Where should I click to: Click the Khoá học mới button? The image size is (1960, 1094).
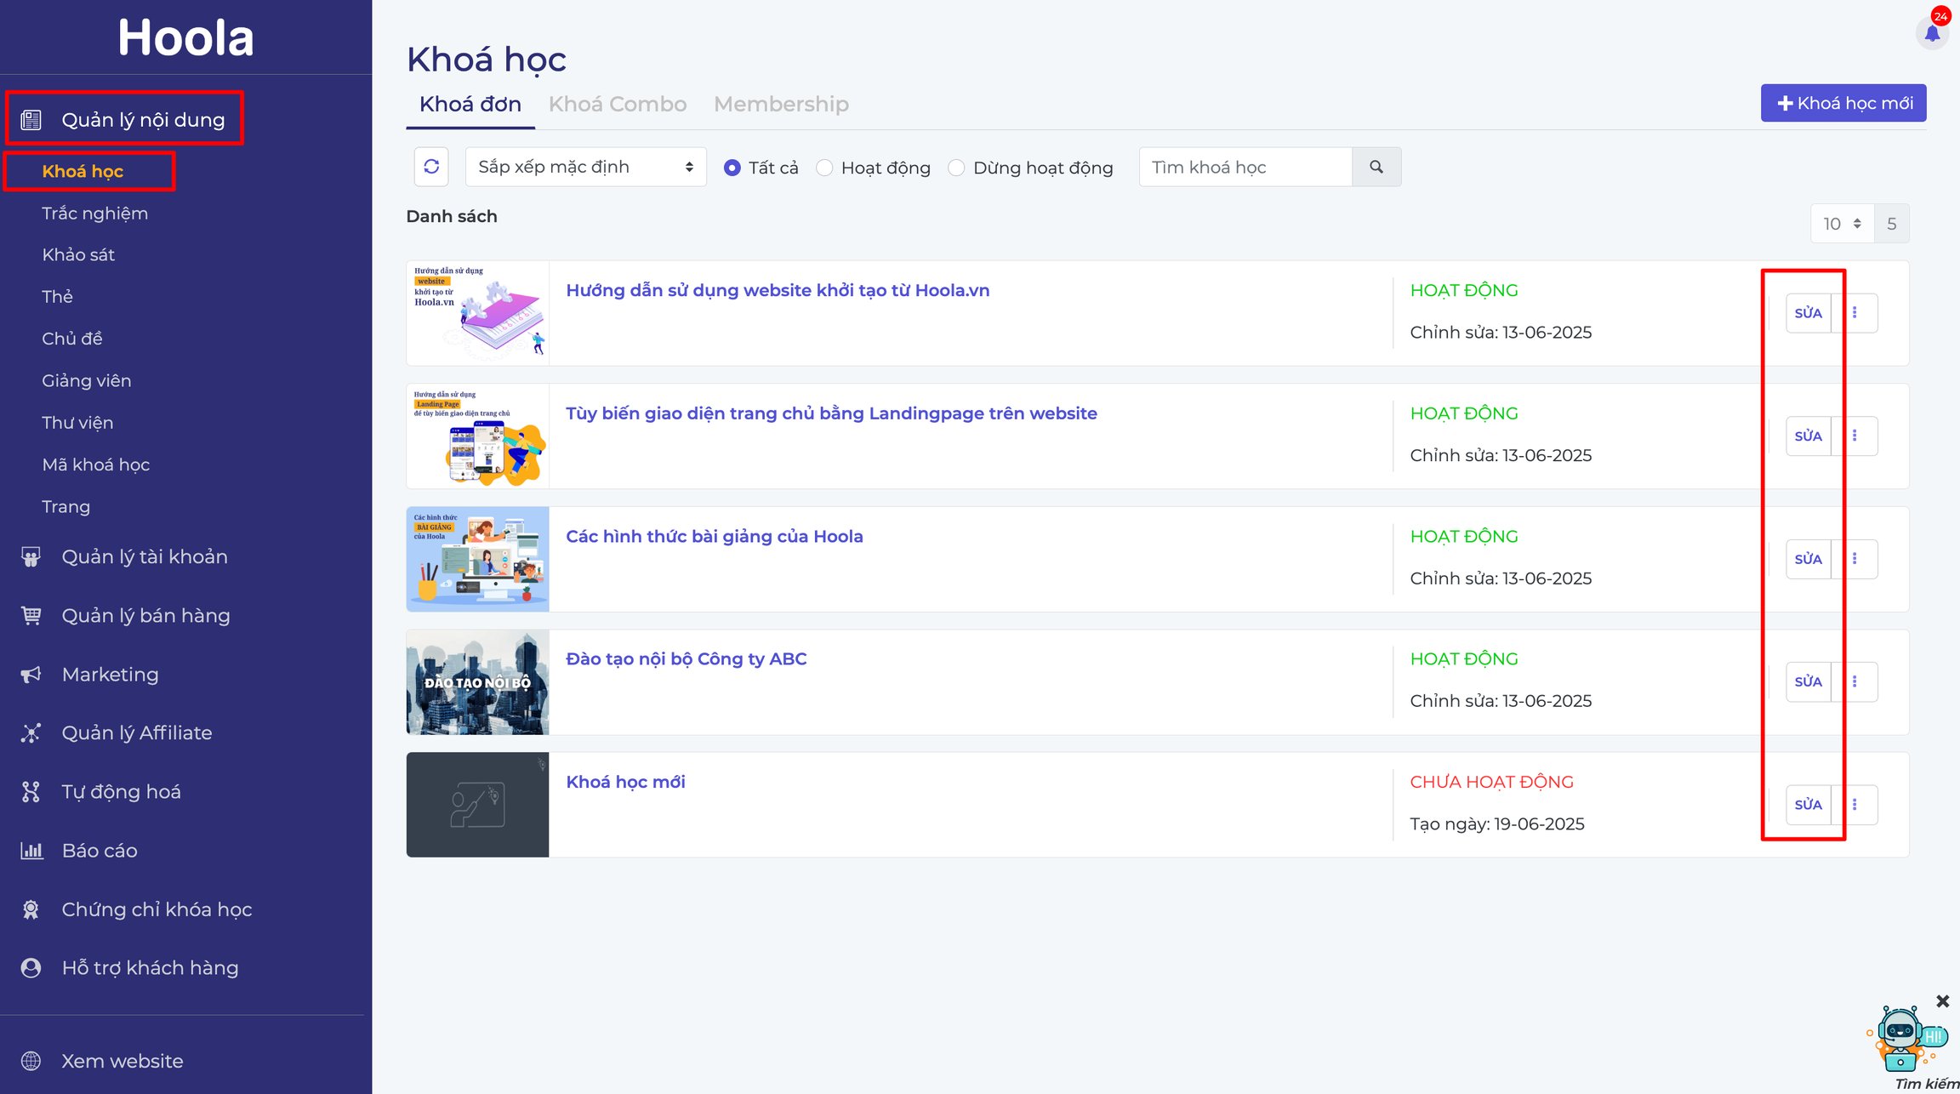coord(1843,103)
